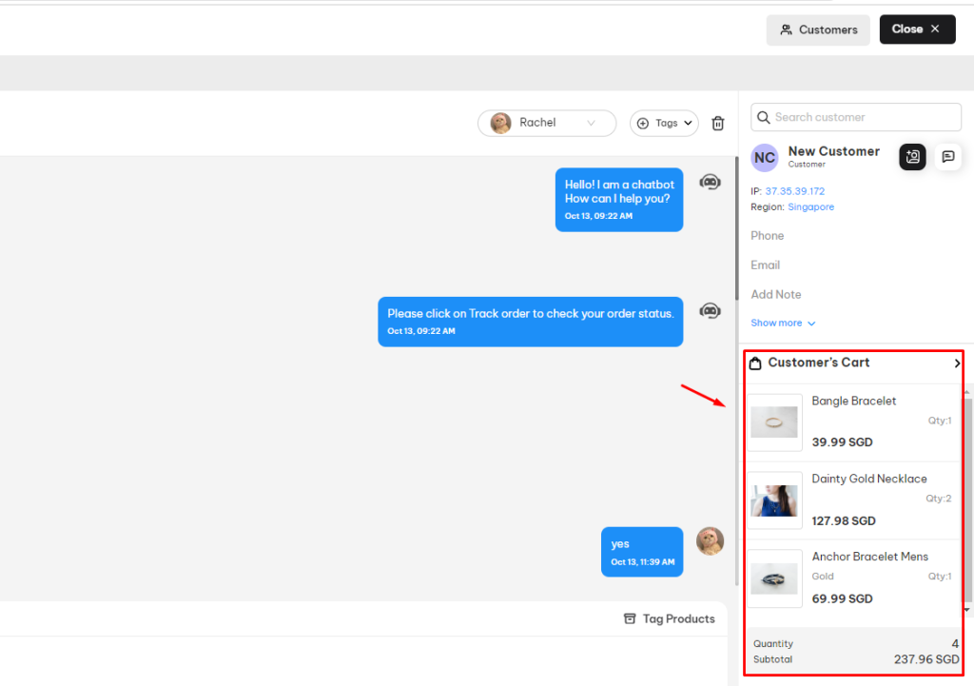The image size is (974, 686).
Task: Open the Customers button
Action: (818, 29)
